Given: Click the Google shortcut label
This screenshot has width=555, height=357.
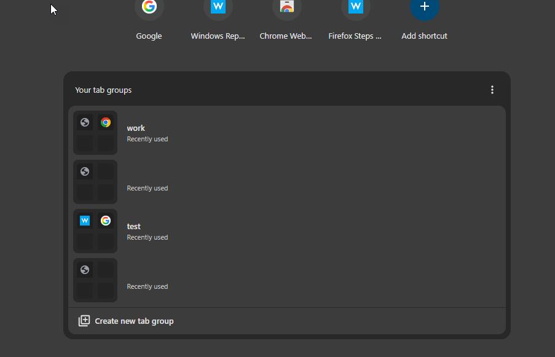Looking at the screenshot, I should pyautogui.click(x=149, y=36).
